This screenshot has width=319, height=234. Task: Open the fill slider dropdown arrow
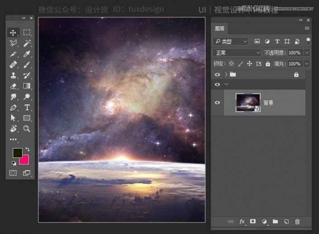point(307,64)
